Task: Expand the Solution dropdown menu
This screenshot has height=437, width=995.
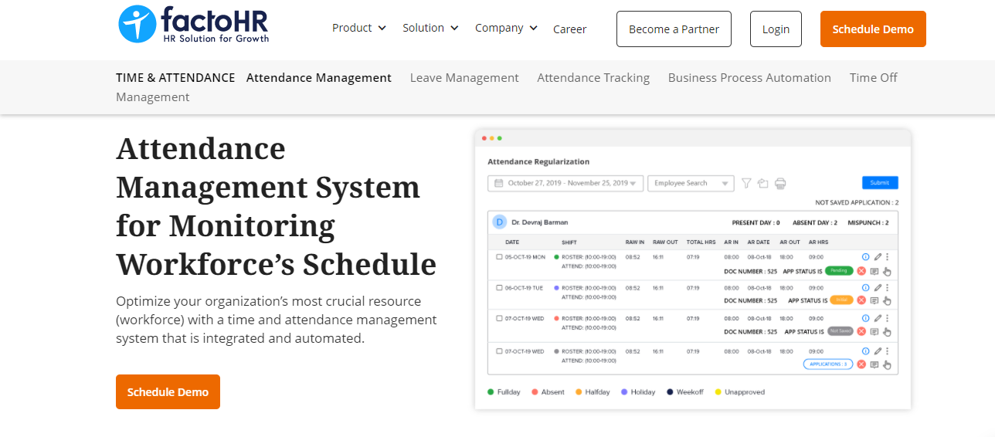Action: point(430,28)
